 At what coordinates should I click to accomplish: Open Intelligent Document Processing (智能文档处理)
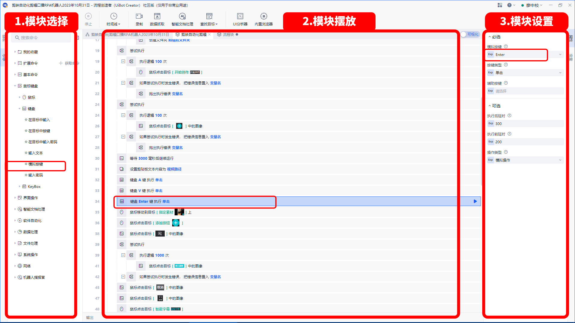(x=182, y=19)
